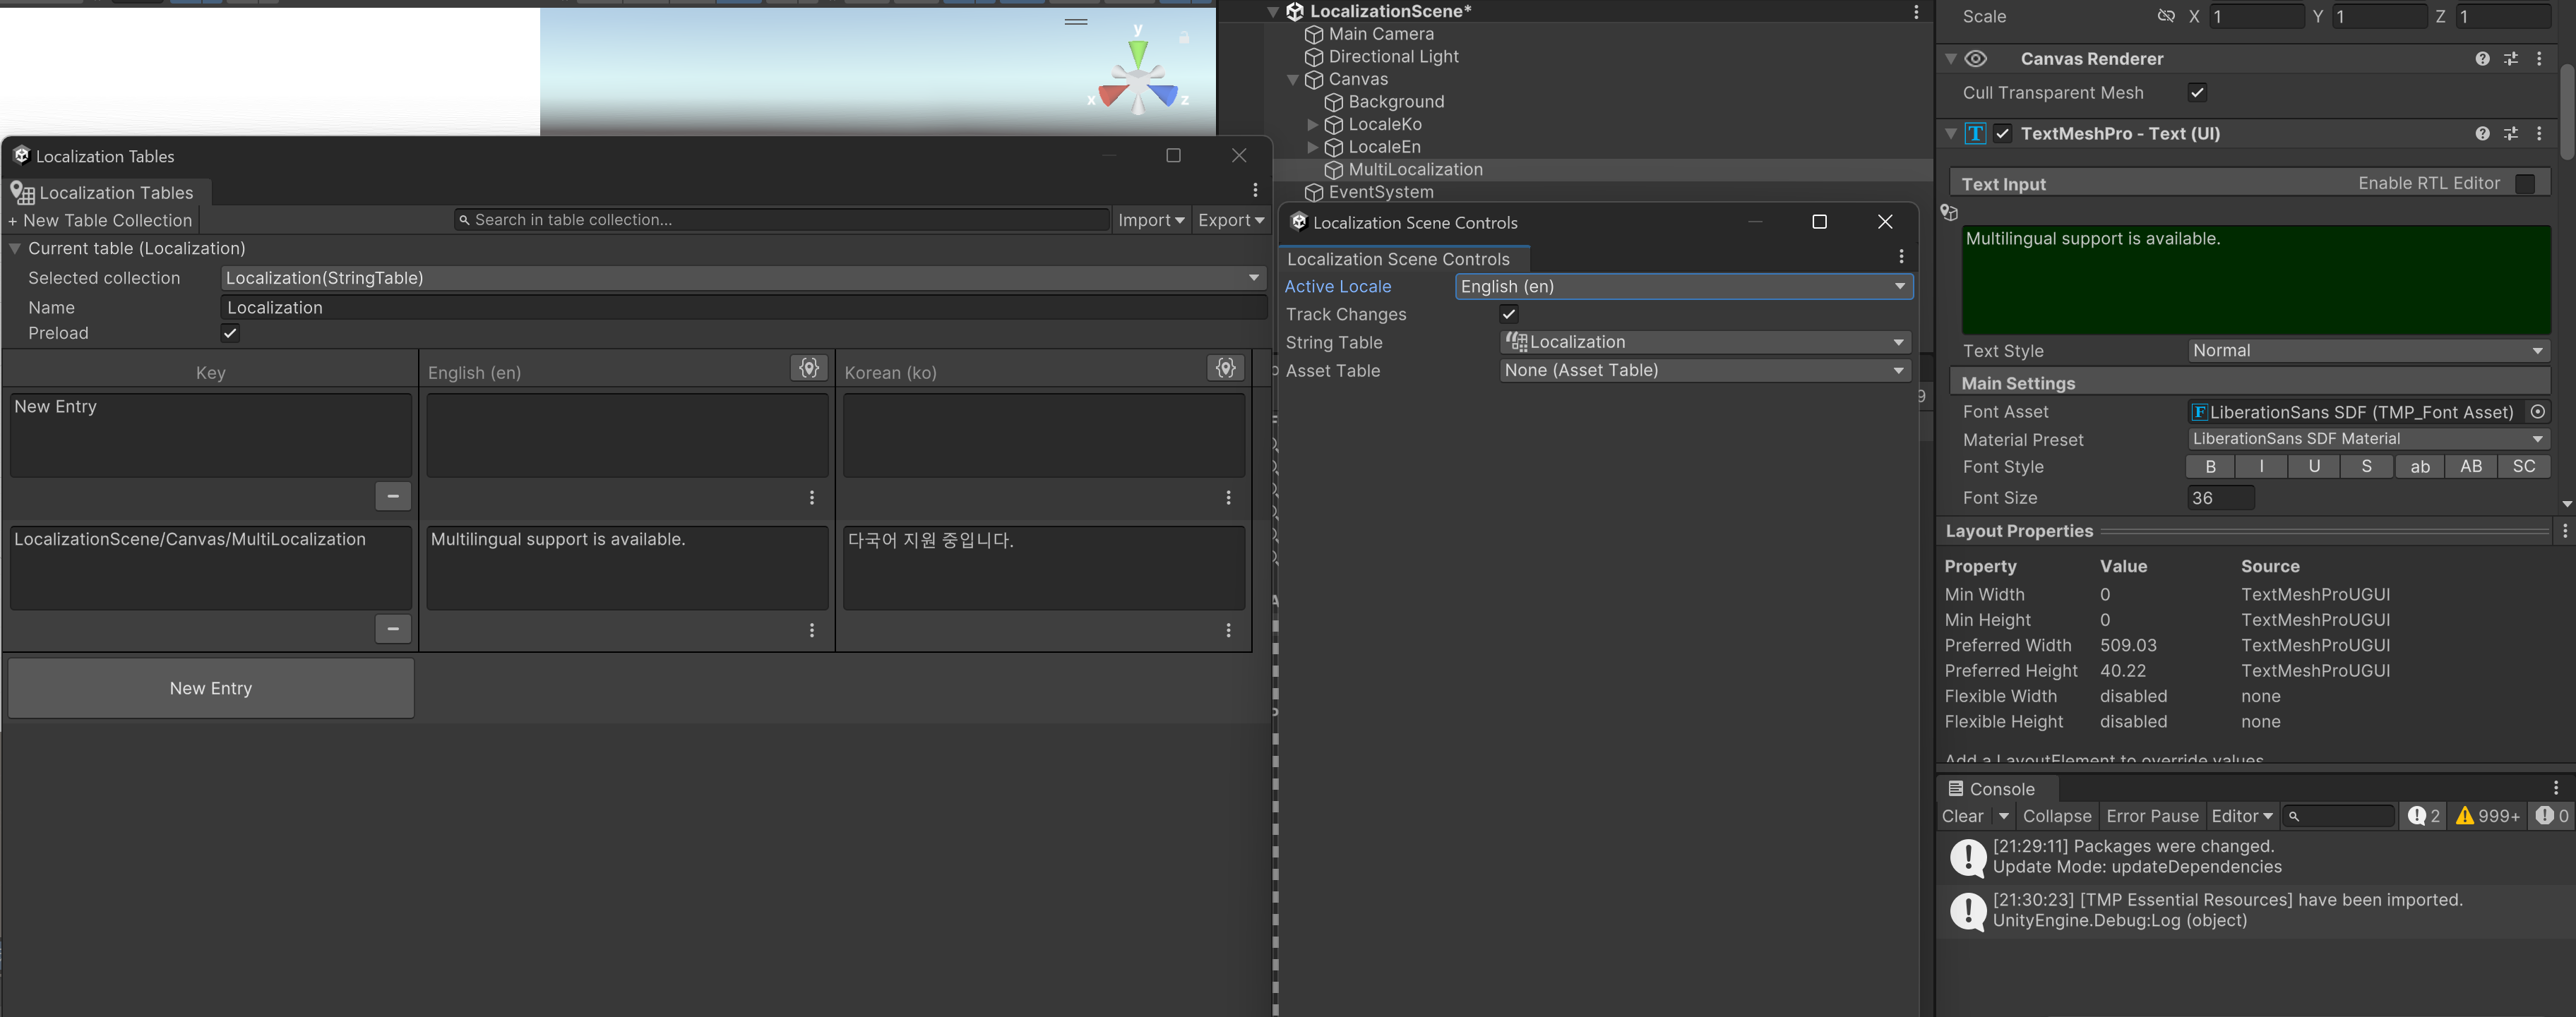2576x1017 pixels.
Task: Toggle the Preload checkbox
Action: point(230,334)
